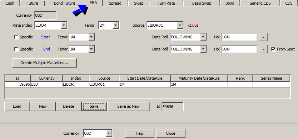Click Create Multiple Maturities button
The image size is (298, 139).
44,63
